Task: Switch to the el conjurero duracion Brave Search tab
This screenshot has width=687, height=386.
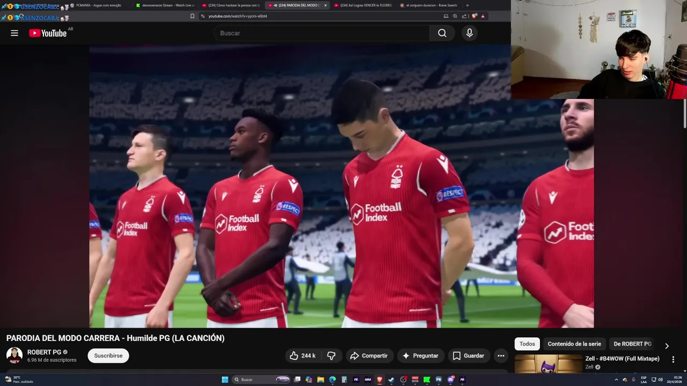Action: click(429, 5)
